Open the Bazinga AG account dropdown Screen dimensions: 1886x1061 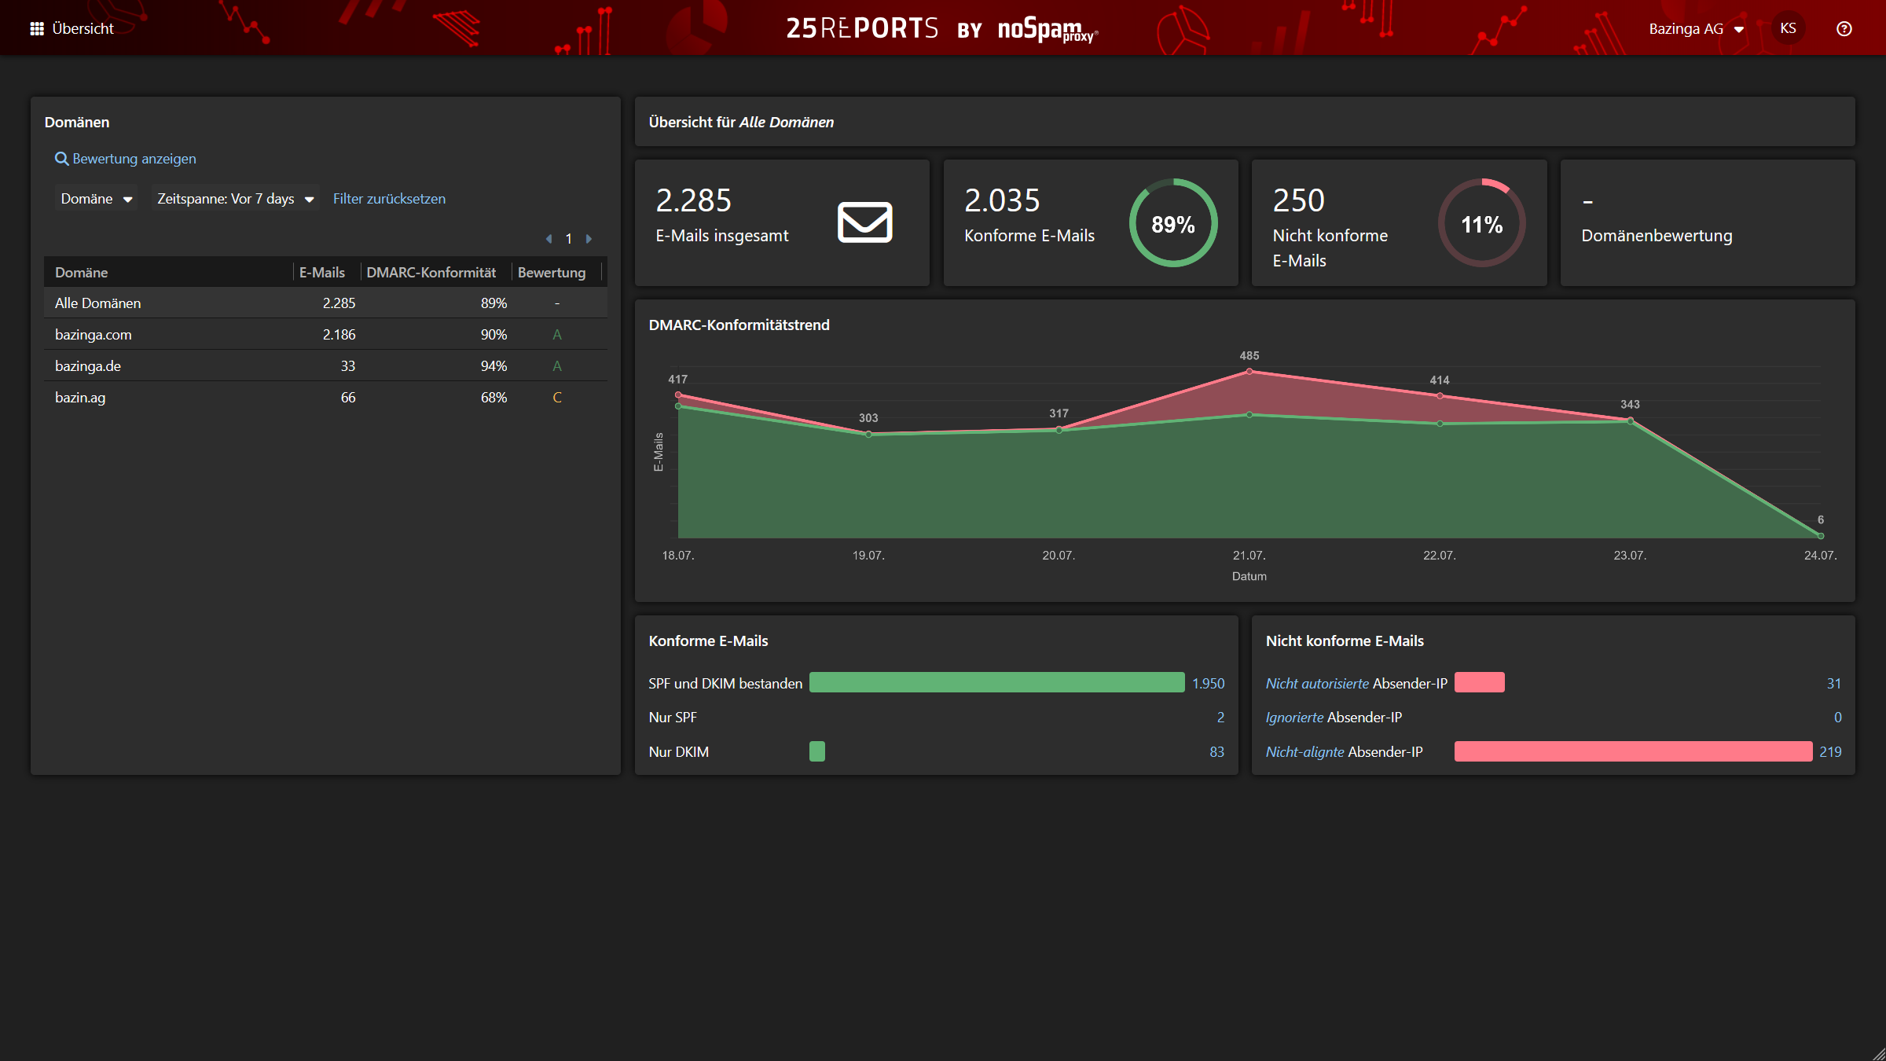click(x=1697, y=28)
